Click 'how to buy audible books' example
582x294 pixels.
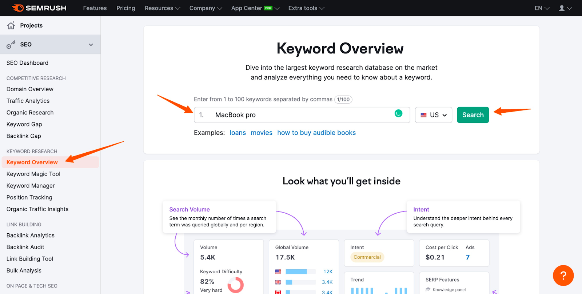[x=316, y=133]
